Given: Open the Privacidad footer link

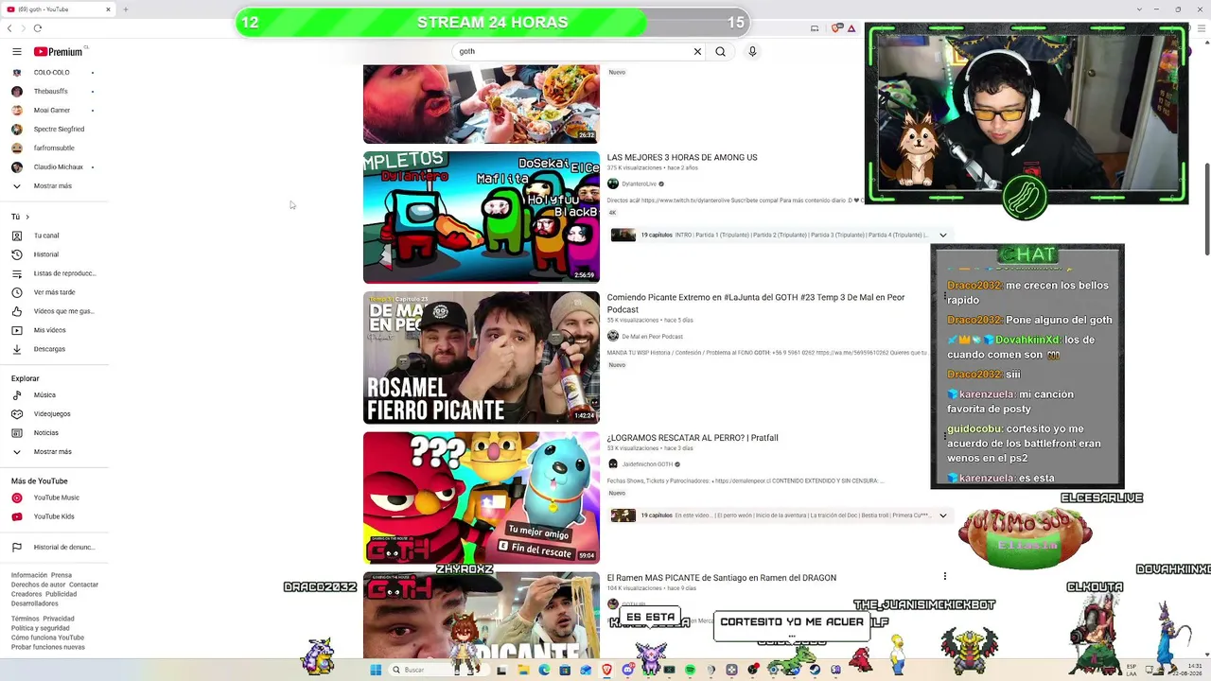Looking at the screenshot, I should pos(59,619).
